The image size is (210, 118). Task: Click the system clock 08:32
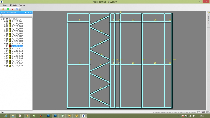[x=202, y=116]
